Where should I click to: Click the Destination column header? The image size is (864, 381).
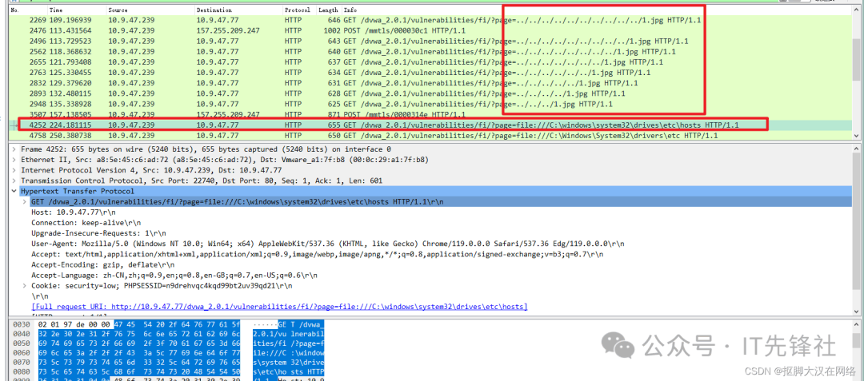[214, 10]
